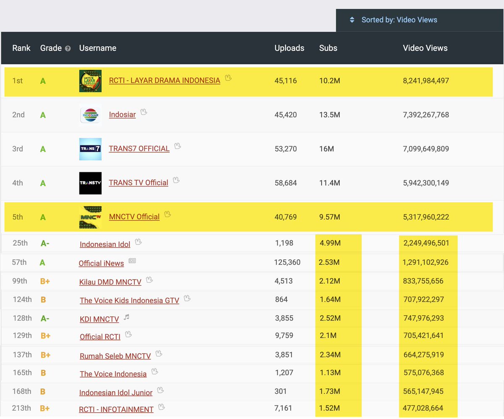Click the MNCTV channel logo
The image size is (504, 419).
[90, 217]
